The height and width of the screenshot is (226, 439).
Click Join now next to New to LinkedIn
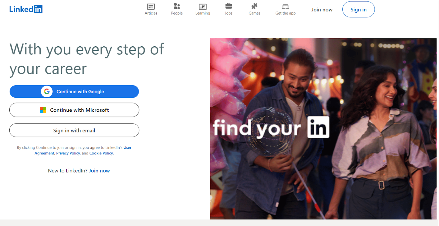pyautogui.click(x=99, y=171)
